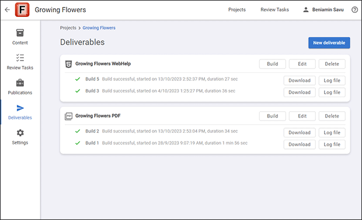
Task: Click the Growing Flowers breadcrumb link
Action: click(x=99, y=28)
